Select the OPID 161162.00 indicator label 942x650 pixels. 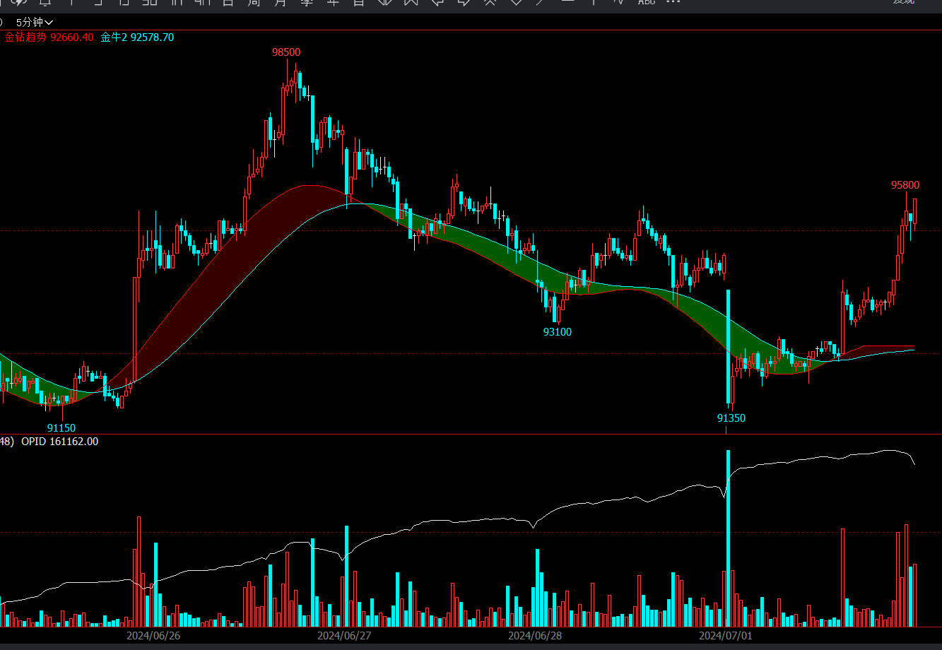(x=60, y=442)
